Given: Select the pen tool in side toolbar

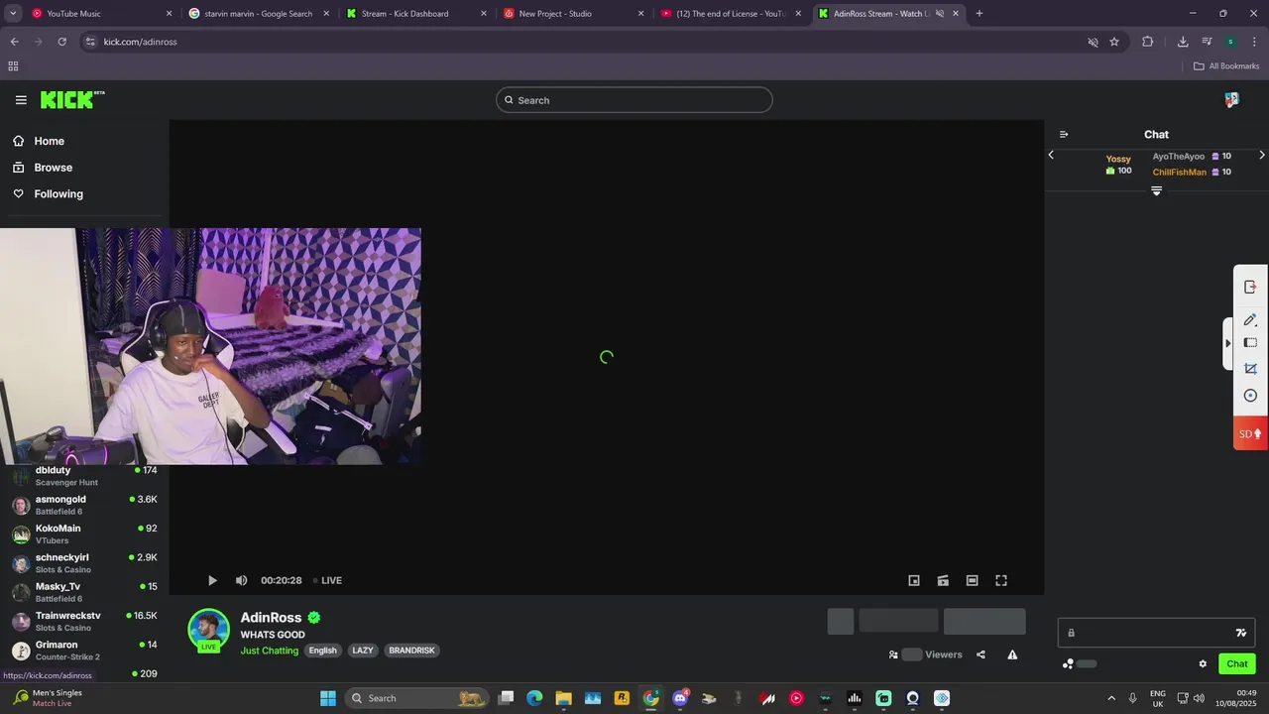Looking at the screenshot, I should (x=1250, y=319).
